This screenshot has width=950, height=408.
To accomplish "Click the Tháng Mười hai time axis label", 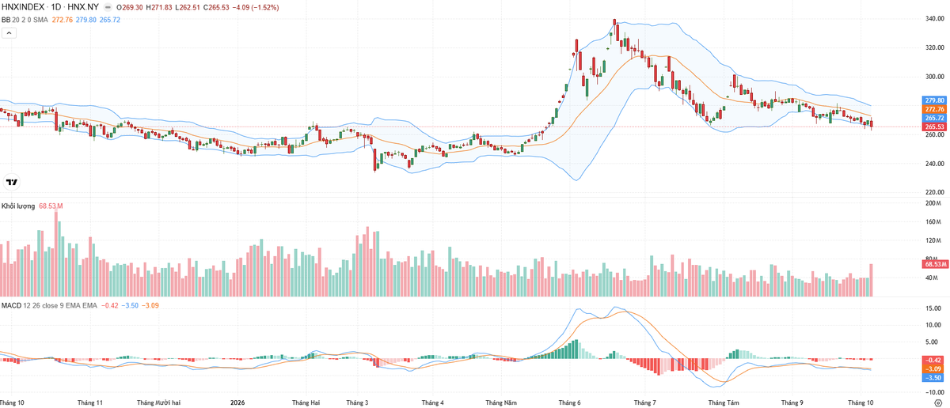I will [158, 402].
